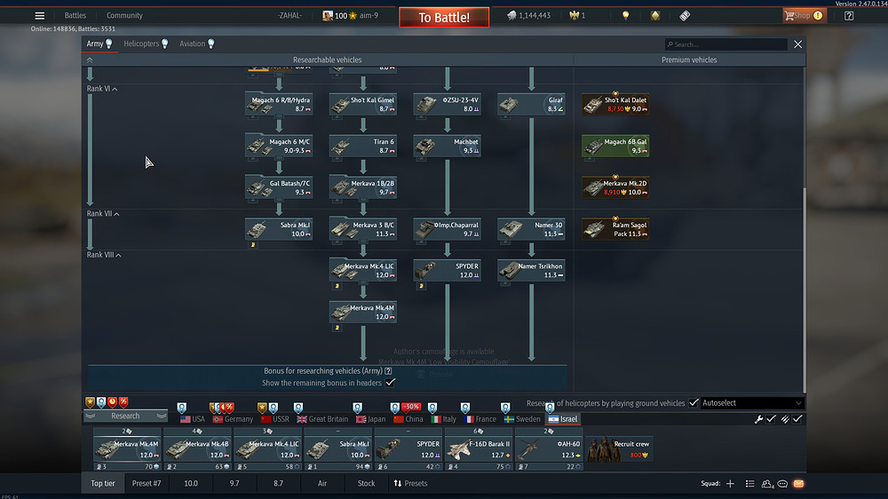Switch nation to USA
This screenshot has height=499, width=888.
(x=193, y=419)
